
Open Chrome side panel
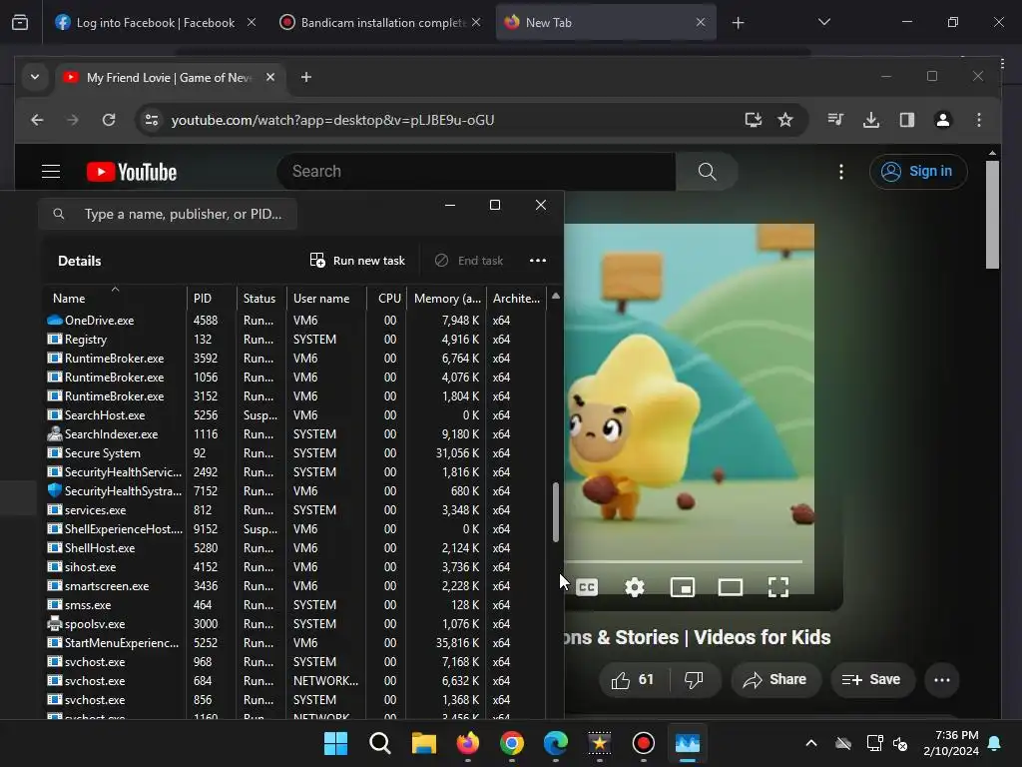[x=906, y=120]
